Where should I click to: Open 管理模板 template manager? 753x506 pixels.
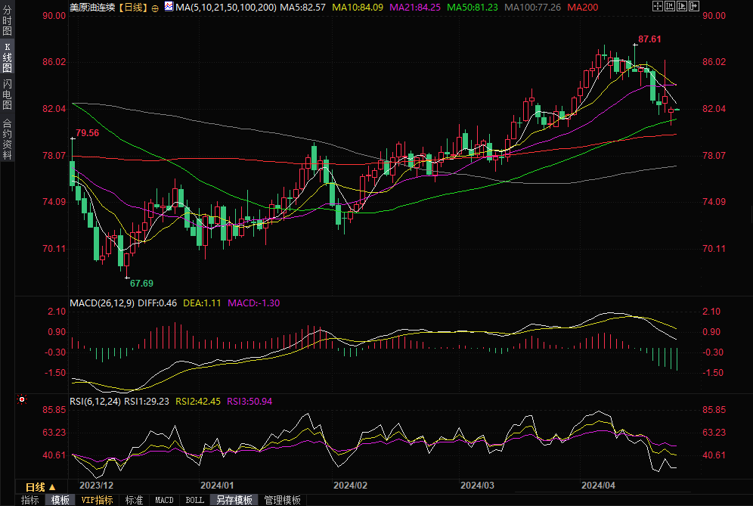[x=281, y=500]
